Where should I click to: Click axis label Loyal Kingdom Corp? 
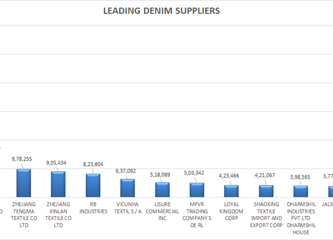point(232,211)
